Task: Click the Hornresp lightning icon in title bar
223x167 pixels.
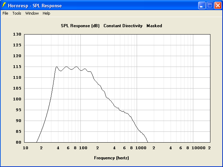Action: click(4, 5)
